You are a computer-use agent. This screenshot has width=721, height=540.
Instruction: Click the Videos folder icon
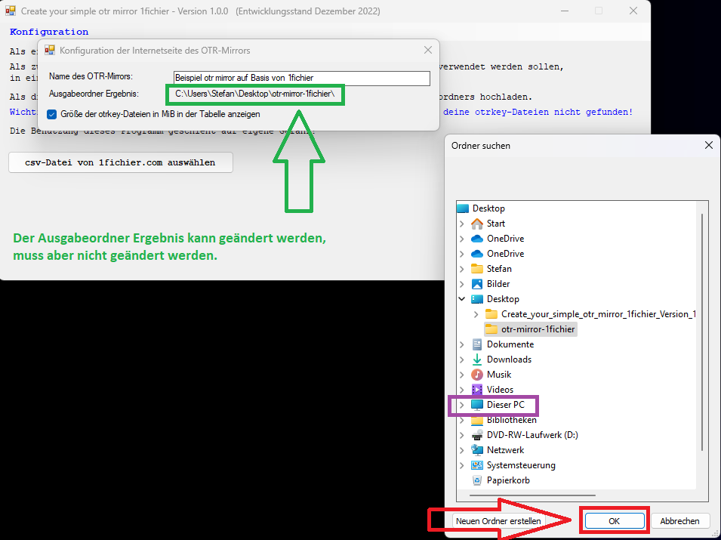pyautogui.click(x=476, y=390)
